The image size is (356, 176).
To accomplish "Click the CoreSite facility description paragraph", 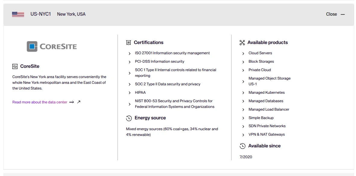I will point(59,83).
